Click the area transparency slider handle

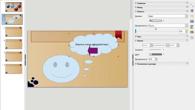click(x=136, y=31)
